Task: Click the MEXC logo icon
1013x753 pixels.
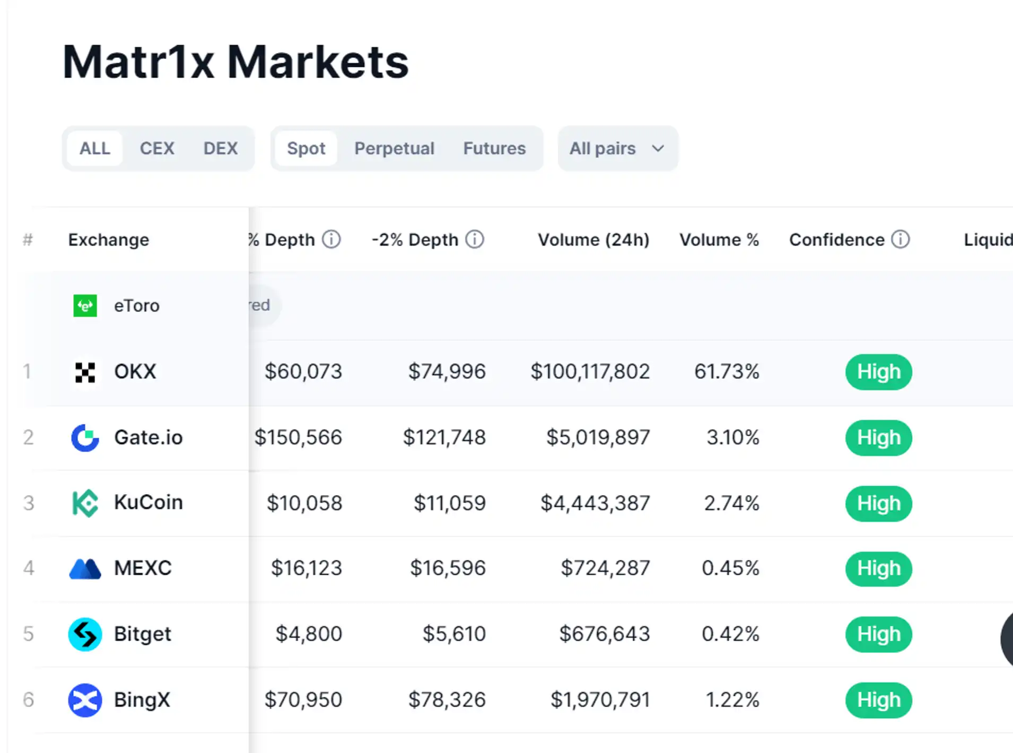Action: [85, 569]
